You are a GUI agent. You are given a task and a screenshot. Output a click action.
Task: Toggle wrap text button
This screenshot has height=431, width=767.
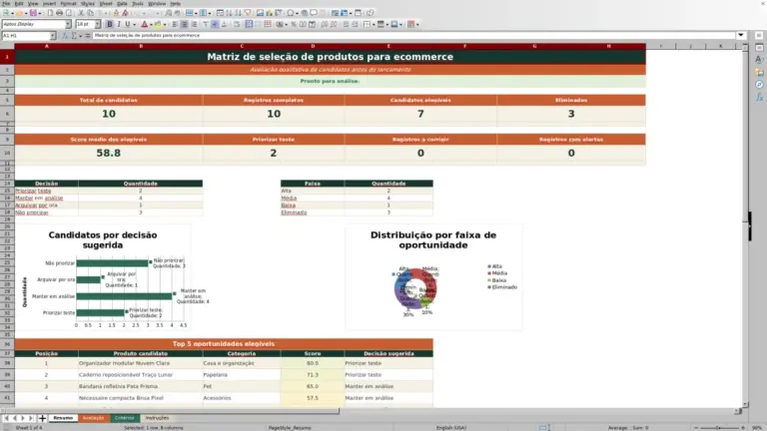click(x=237, y=24)
